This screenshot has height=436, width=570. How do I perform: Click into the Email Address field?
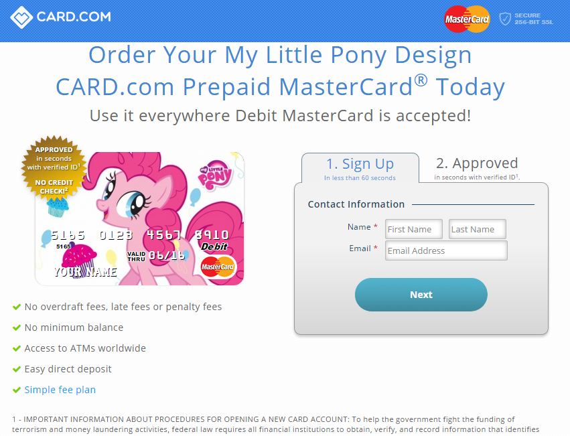[446, 250]
